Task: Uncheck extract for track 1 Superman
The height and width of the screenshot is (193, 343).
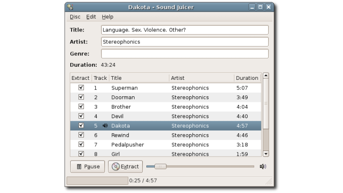Action: [x=81, y=88]
